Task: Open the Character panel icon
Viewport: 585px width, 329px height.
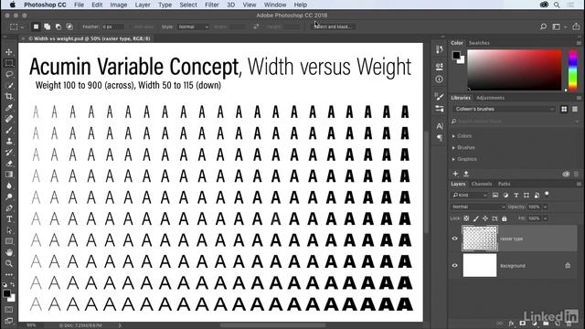Action: tap(439, 126)
